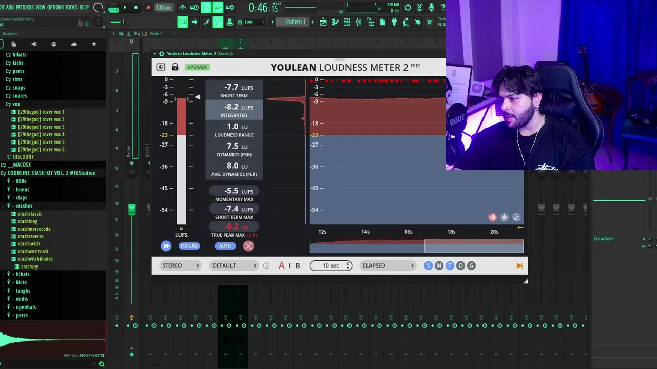This screenshot has width=657, height=369.
Task: Click the UPGRADE button in Youlean
Action: [x=198, y=67]
